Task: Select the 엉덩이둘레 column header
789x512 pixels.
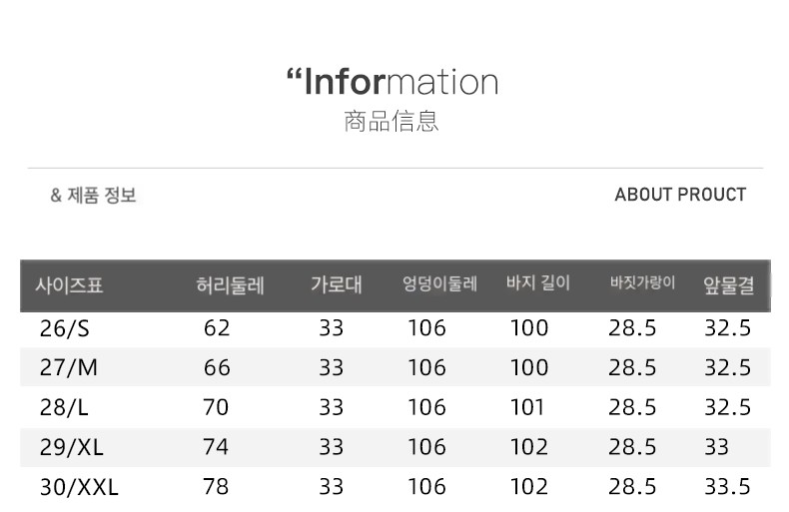Action: pos(439,284)
